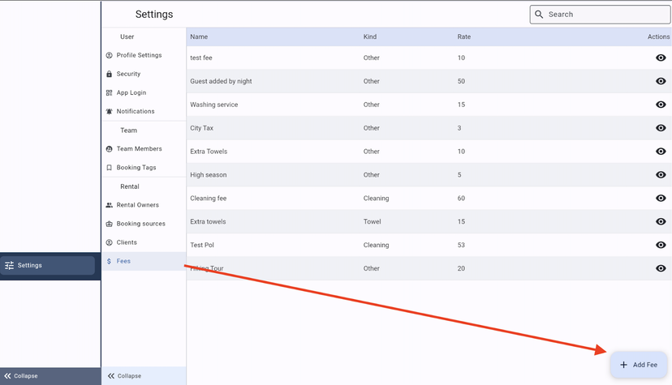View the City Tax fee eye icon
The image size is (672, 385).
point(661,128)
